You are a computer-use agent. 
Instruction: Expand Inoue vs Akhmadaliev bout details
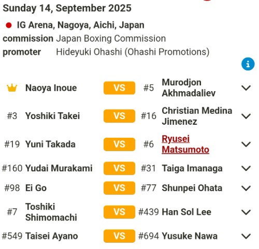click(x=246, y=88)
